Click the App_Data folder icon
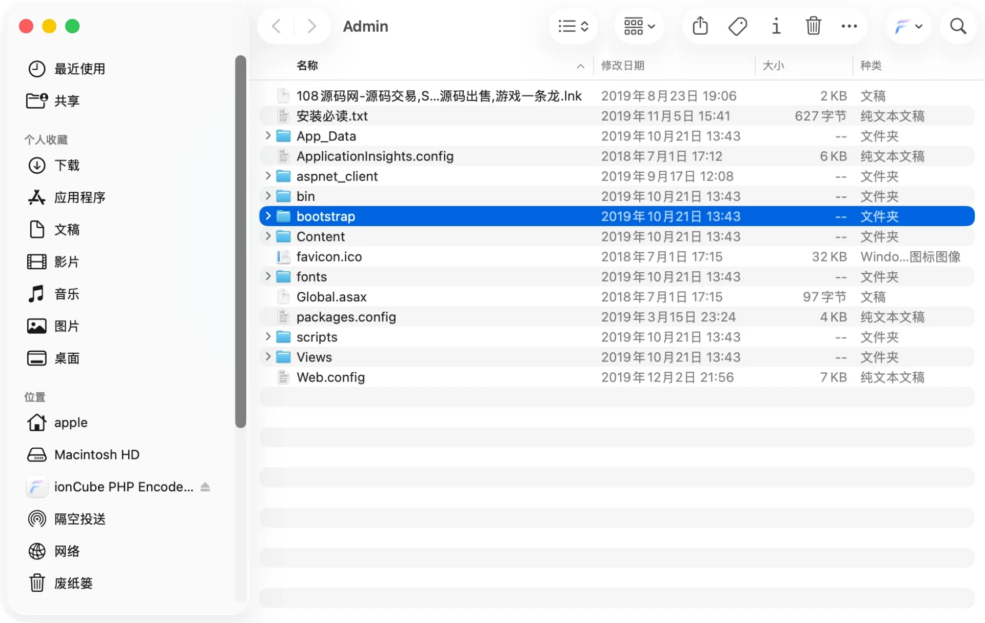Viewport: 985px width, 623px height. (283, 136)
